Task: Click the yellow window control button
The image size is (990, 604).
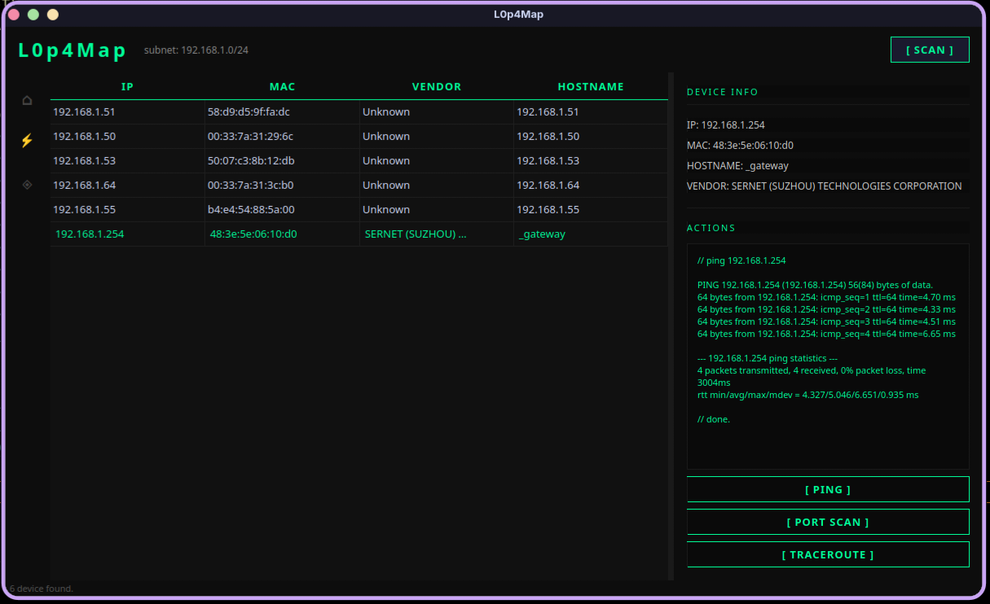Action: 53,15
